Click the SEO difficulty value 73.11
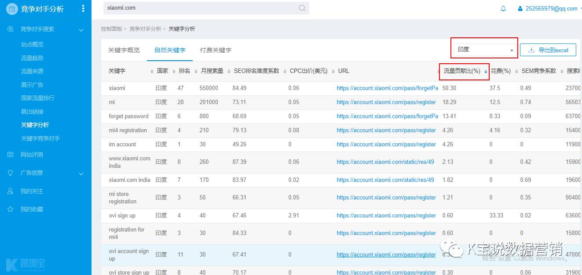The height and width of the screenshot is (275, 582). (x=240, y=102)
